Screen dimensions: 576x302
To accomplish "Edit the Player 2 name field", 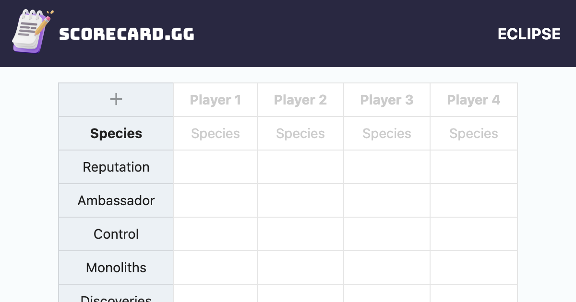I will (300, 100).
